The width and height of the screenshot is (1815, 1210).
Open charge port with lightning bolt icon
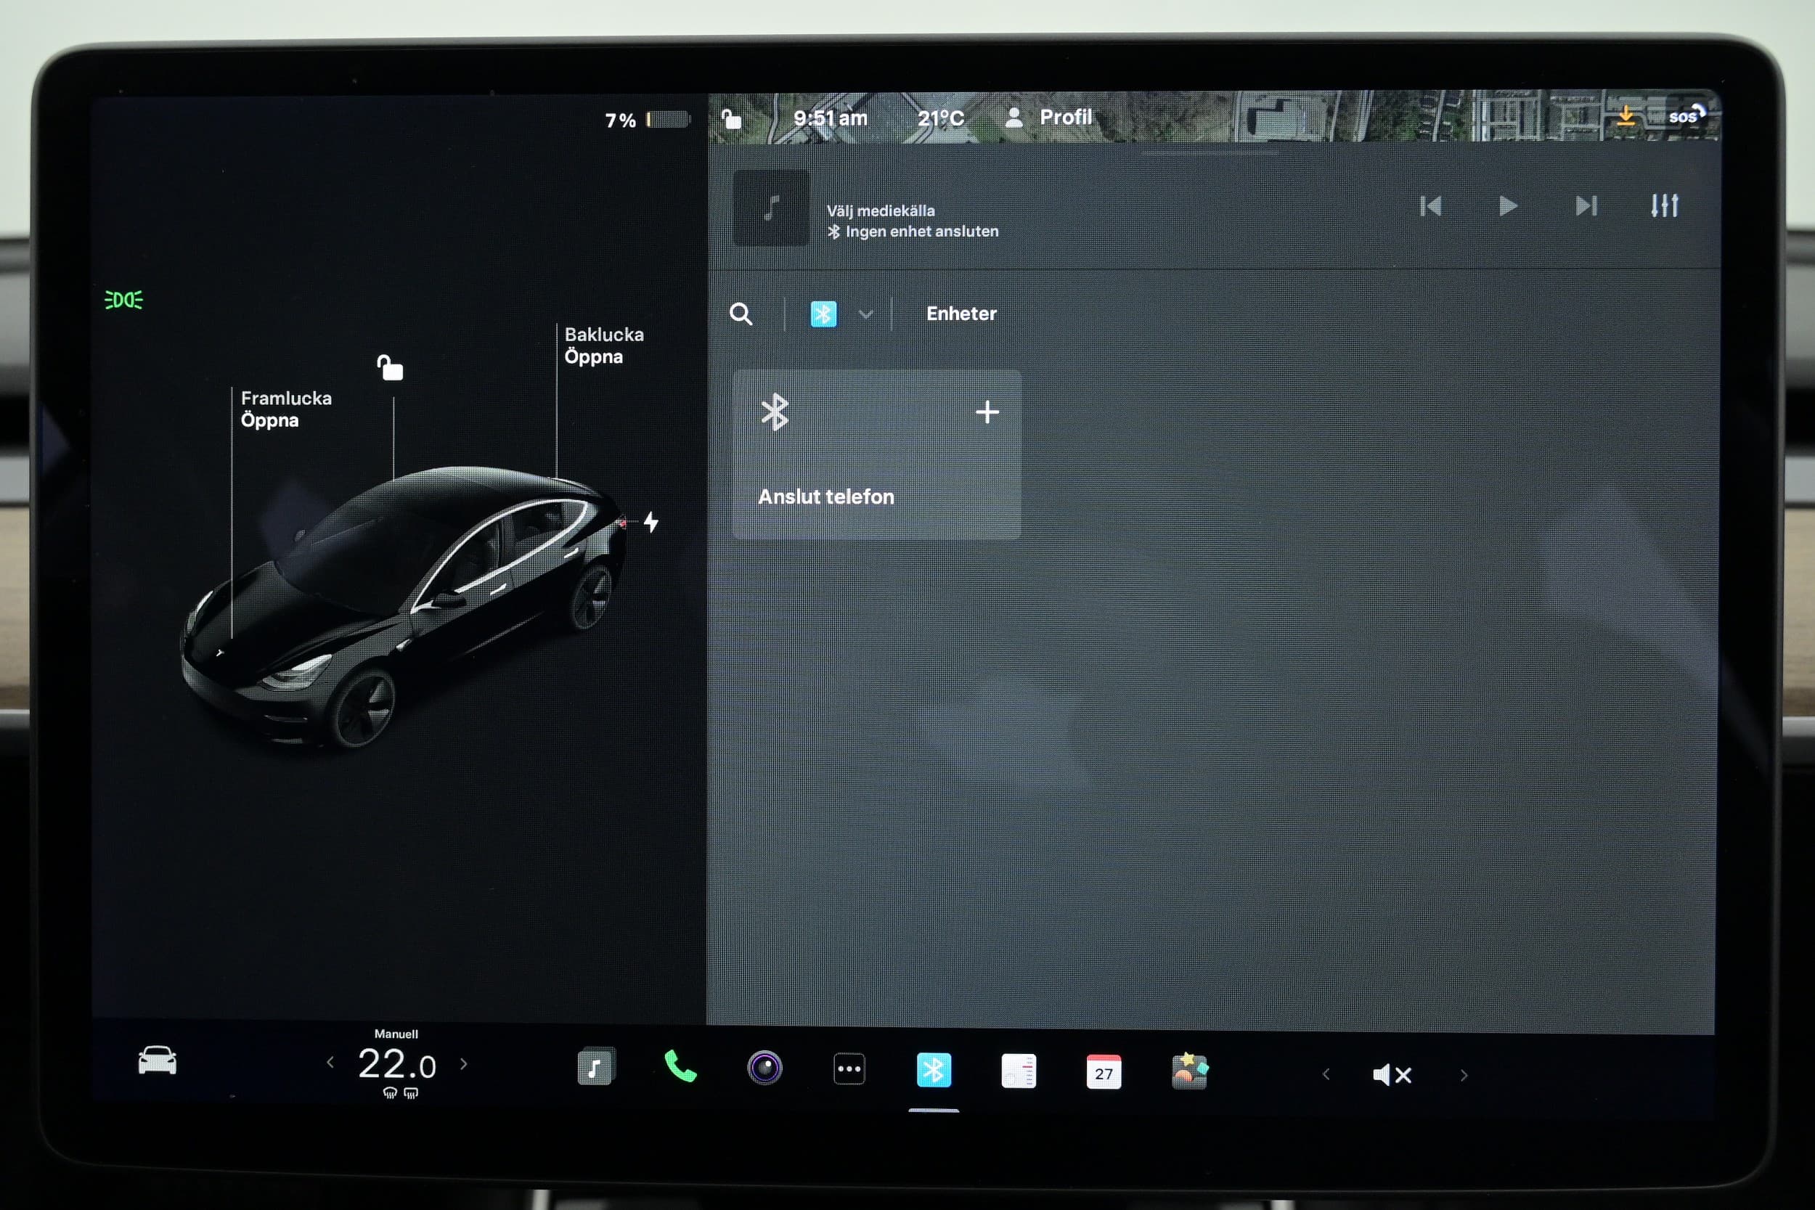[651, 522]
